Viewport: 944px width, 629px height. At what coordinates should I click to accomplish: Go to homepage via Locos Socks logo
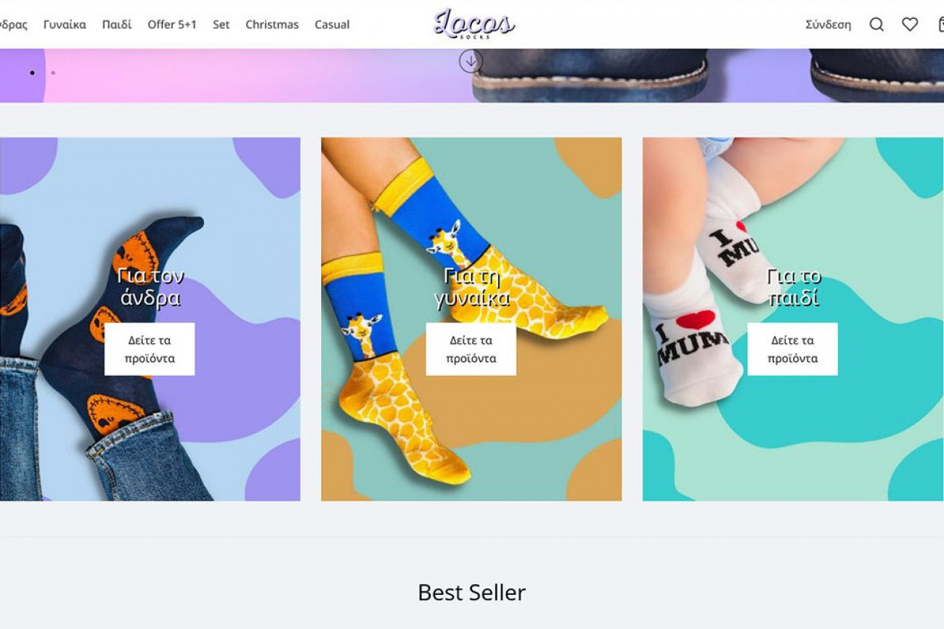tap(474, 24)
